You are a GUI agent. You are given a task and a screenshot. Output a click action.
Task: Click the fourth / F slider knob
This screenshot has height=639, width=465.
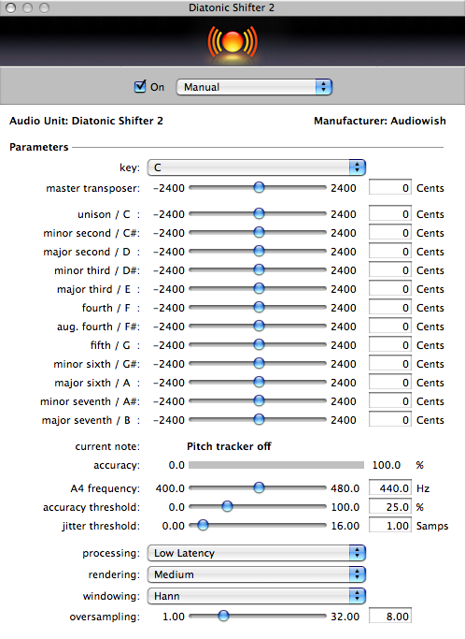pos(259,307)
